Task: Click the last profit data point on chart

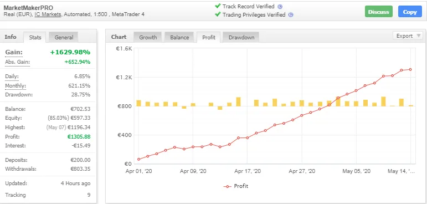Action: [410, 69]
